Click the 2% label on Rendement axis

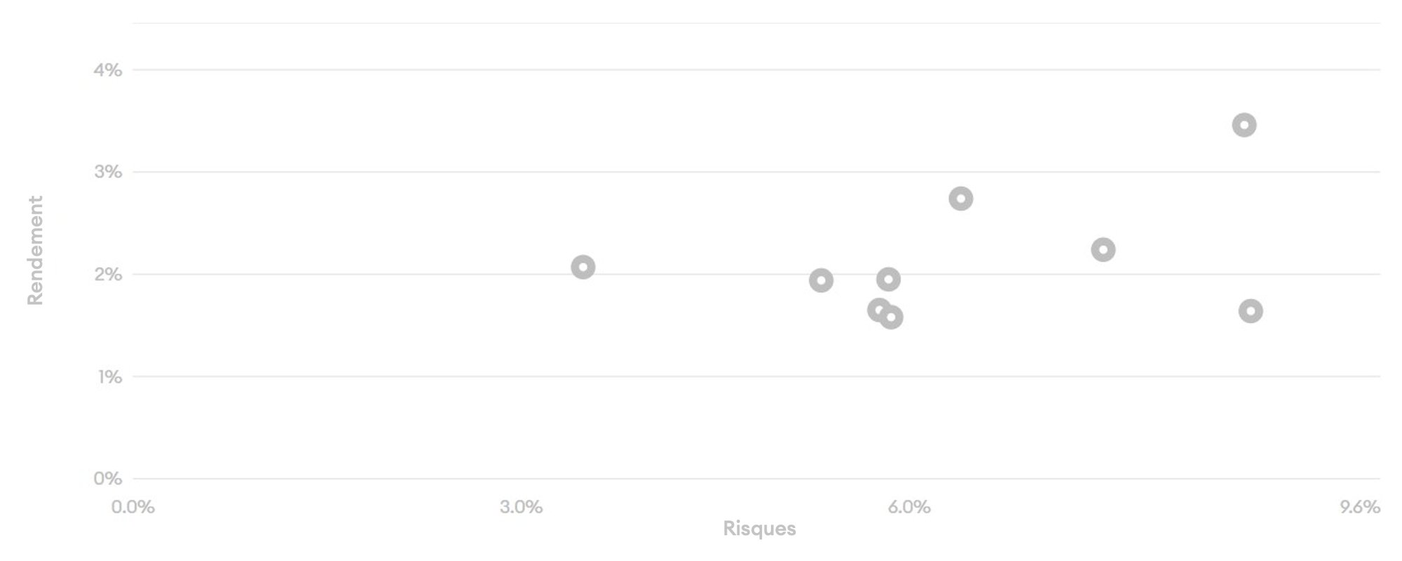[x=108, y=275]
